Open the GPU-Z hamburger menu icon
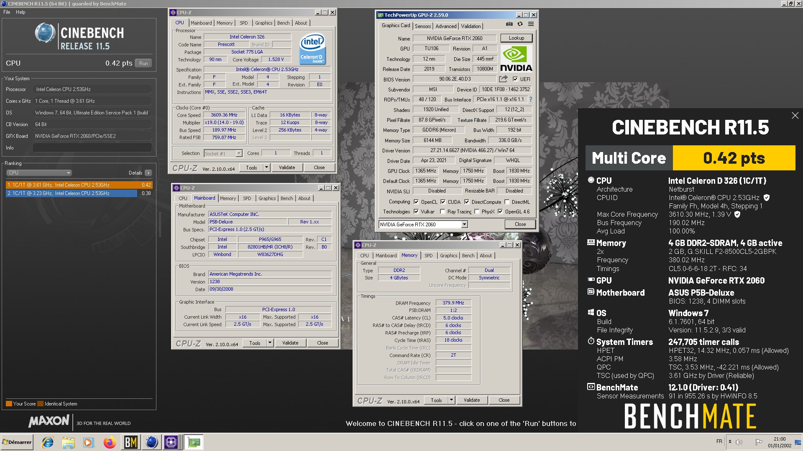 [x=531, y=24]
